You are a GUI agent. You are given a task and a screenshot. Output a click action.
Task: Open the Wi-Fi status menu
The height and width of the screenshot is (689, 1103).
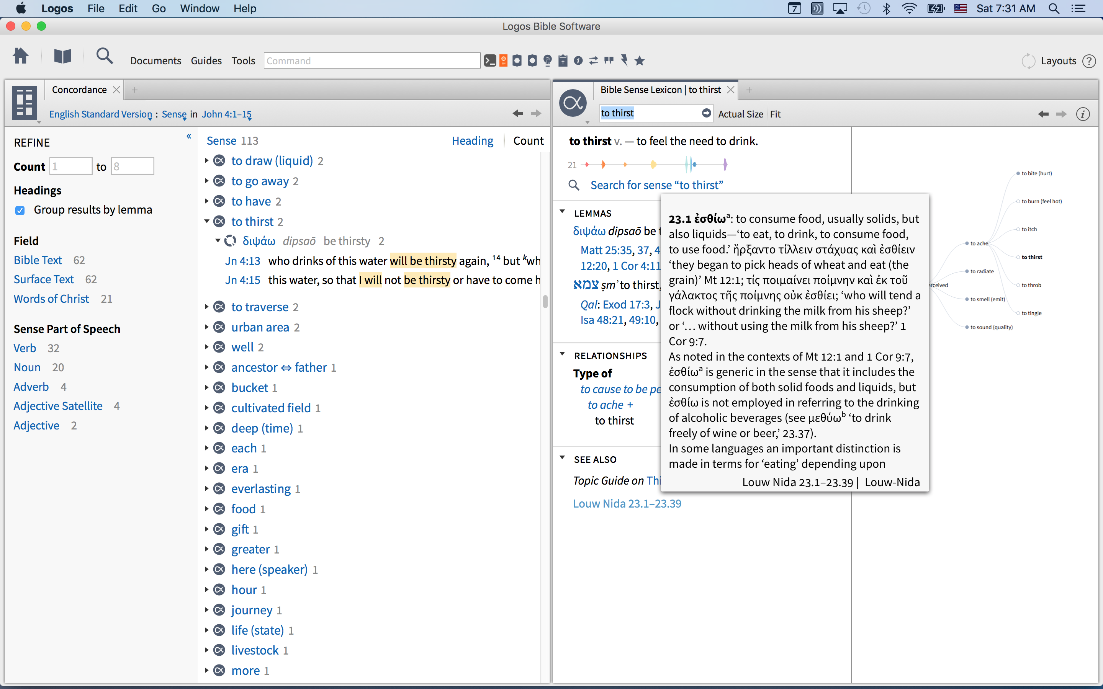pos(909,9)
